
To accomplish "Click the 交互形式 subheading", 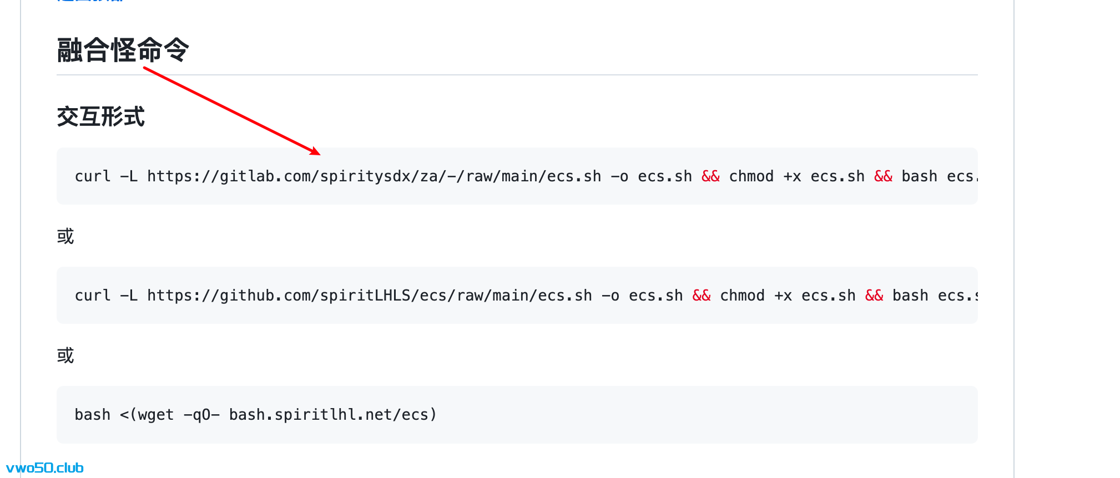I will [x=100, y=117].
